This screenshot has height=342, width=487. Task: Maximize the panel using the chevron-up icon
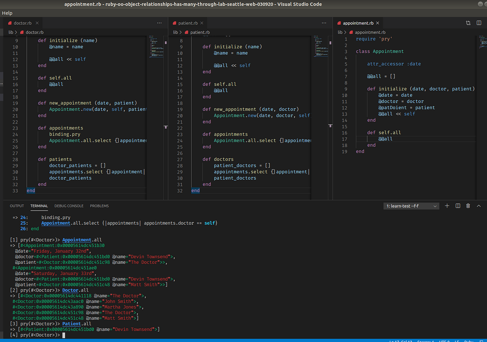coord(479,206)
